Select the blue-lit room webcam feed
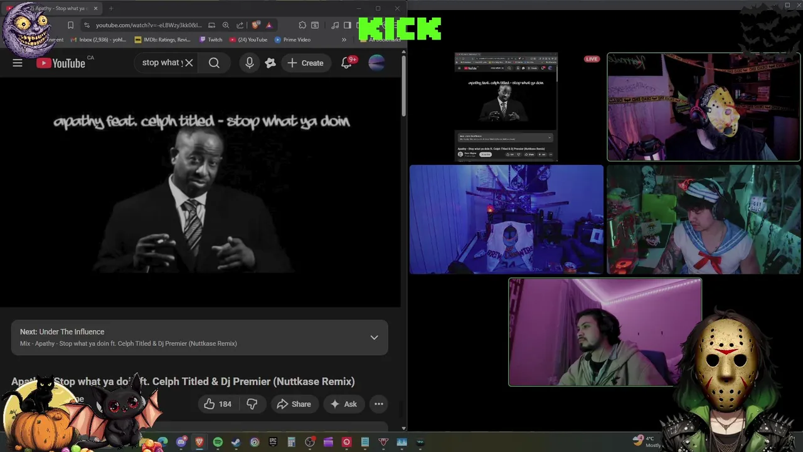This screenshot has width=803, height=452. pos(506,220)
